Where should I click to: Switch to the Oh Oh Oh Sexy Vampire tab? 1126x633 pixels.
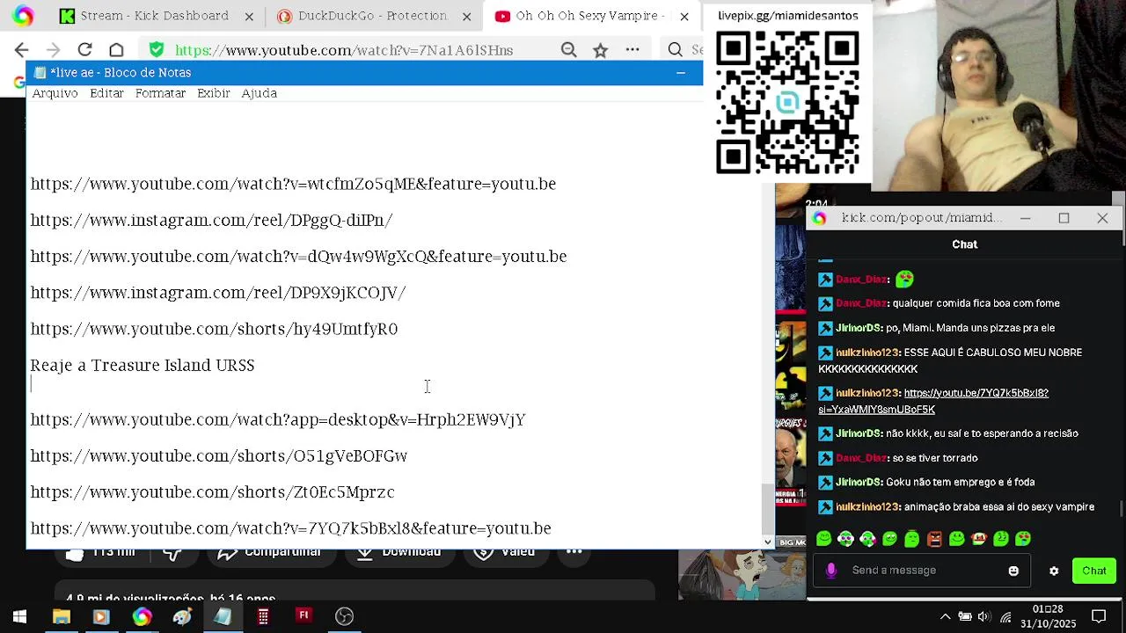tap(589, 16)
